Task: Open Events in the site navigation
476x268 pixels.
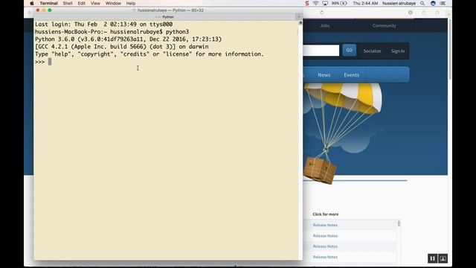Action: point(352,74)
